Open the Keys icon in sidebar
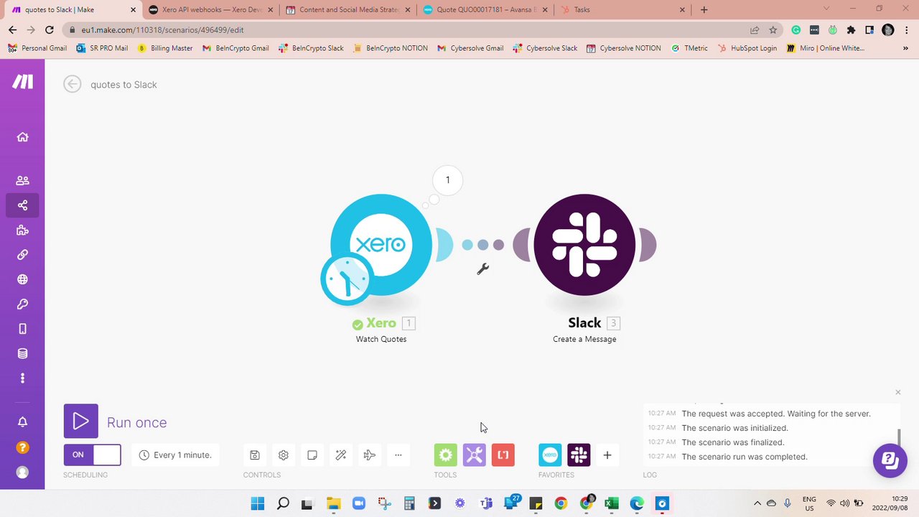 [22, 304]
